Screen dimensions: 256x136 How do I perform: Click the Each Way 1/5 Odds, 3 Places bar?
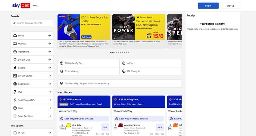139,119
